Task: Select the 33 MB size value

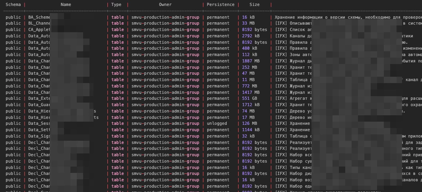Action: coord(249,23)
